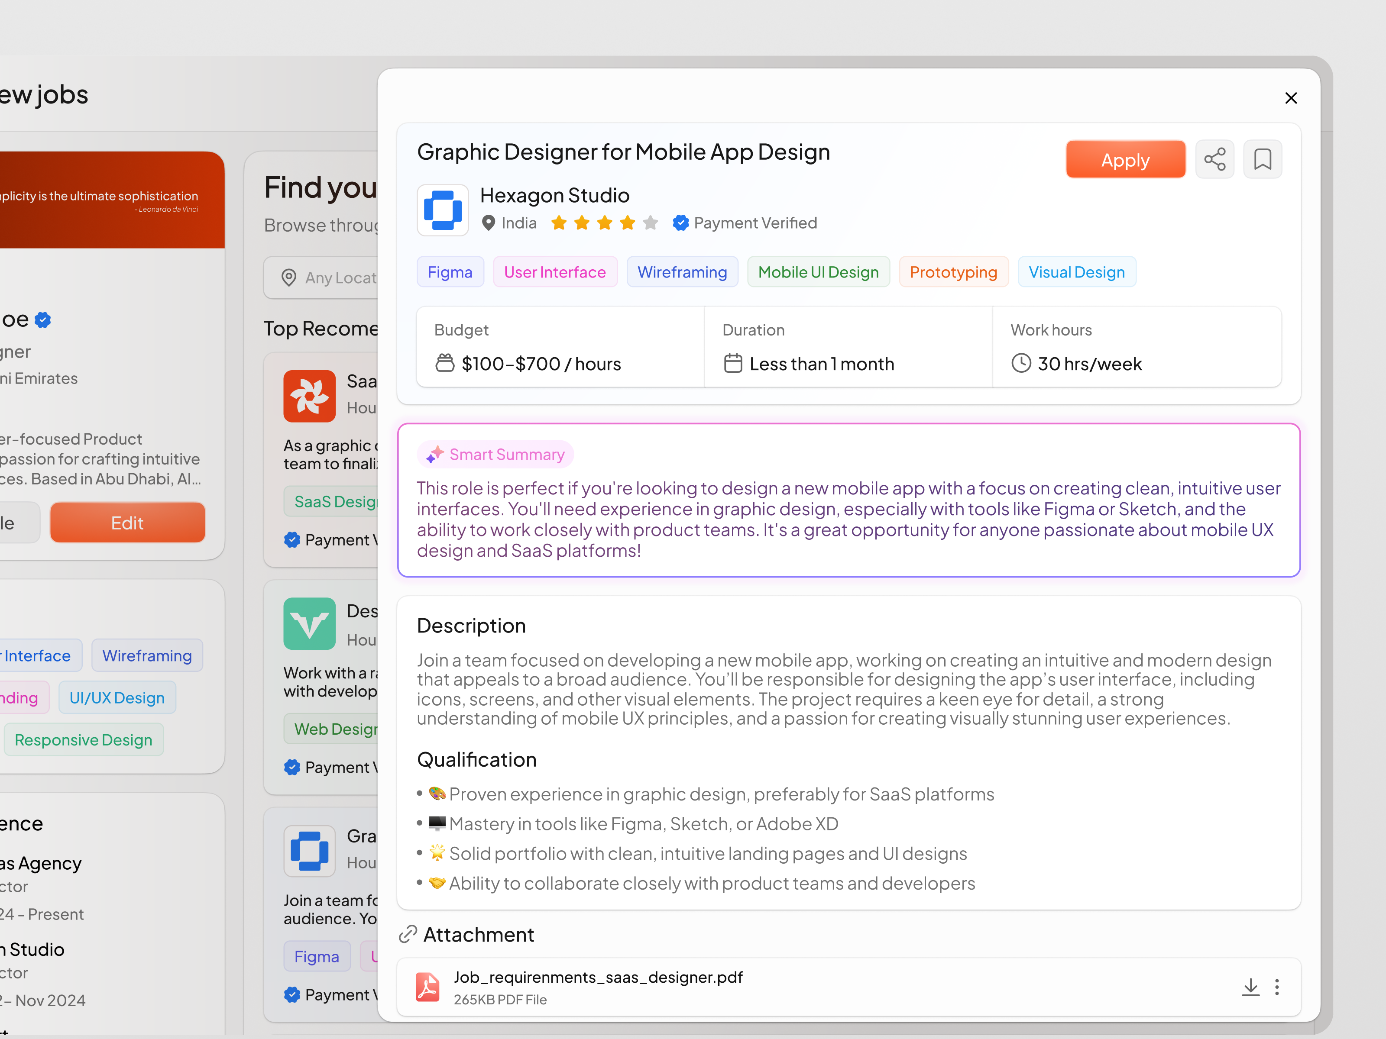
Task: Click the attachment link icon next to Attachment
Action: point(408,934)
